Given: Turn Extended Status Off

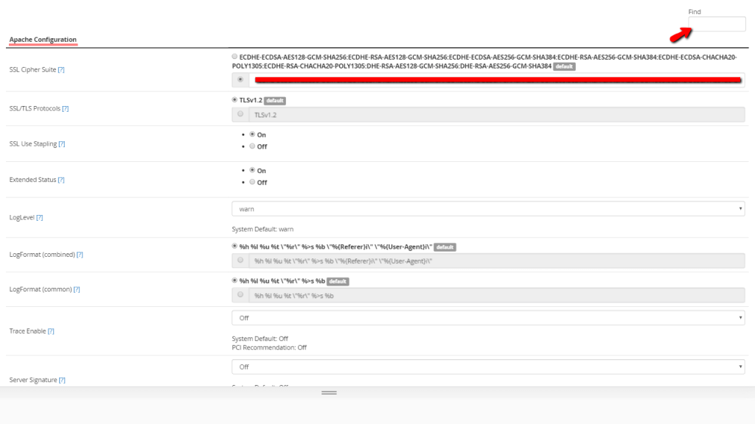Looking at the screenshot, I should pyautogui.click(x=252, y=183).
